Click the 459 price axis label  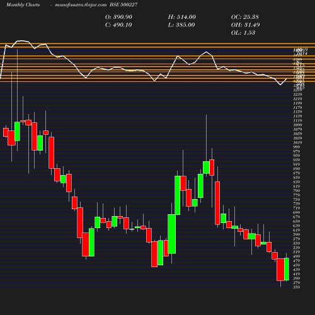tap(297, 265)
